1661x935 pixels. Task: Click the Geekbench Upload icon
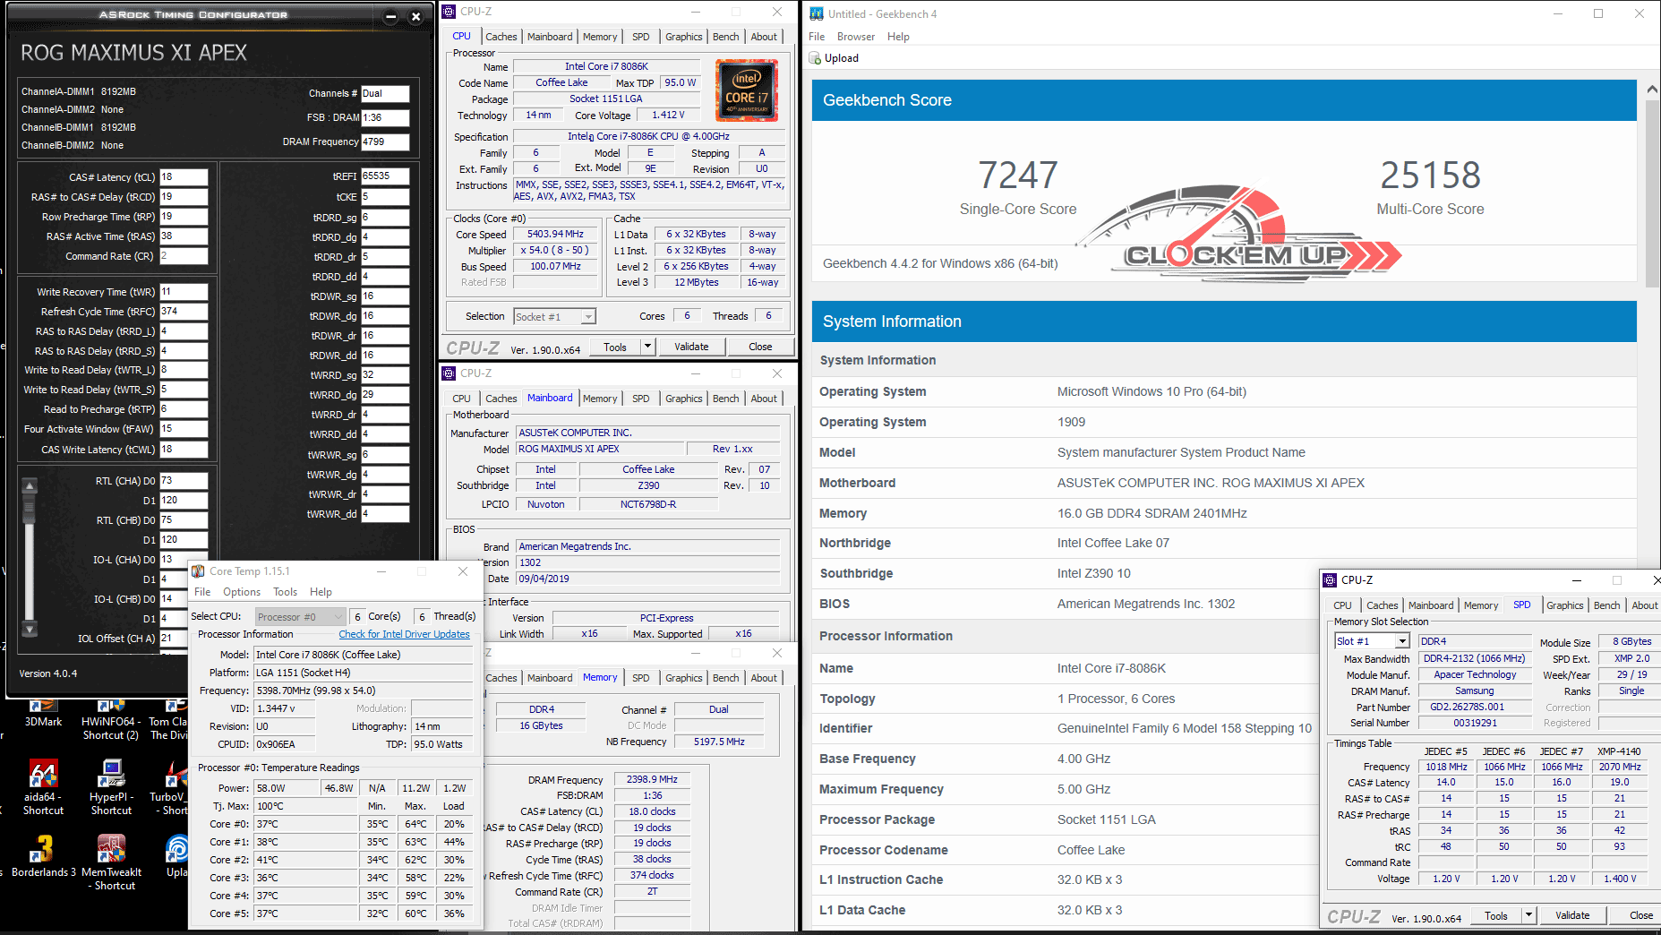(816, 58)
